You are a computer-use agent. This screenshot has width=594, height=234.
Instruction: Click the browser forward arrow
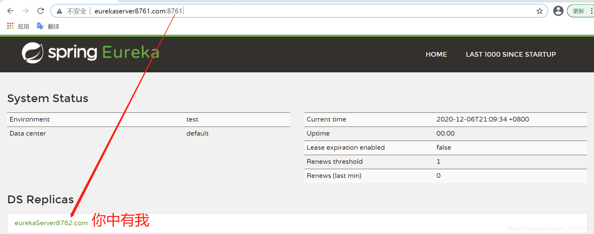coord(25,11)
